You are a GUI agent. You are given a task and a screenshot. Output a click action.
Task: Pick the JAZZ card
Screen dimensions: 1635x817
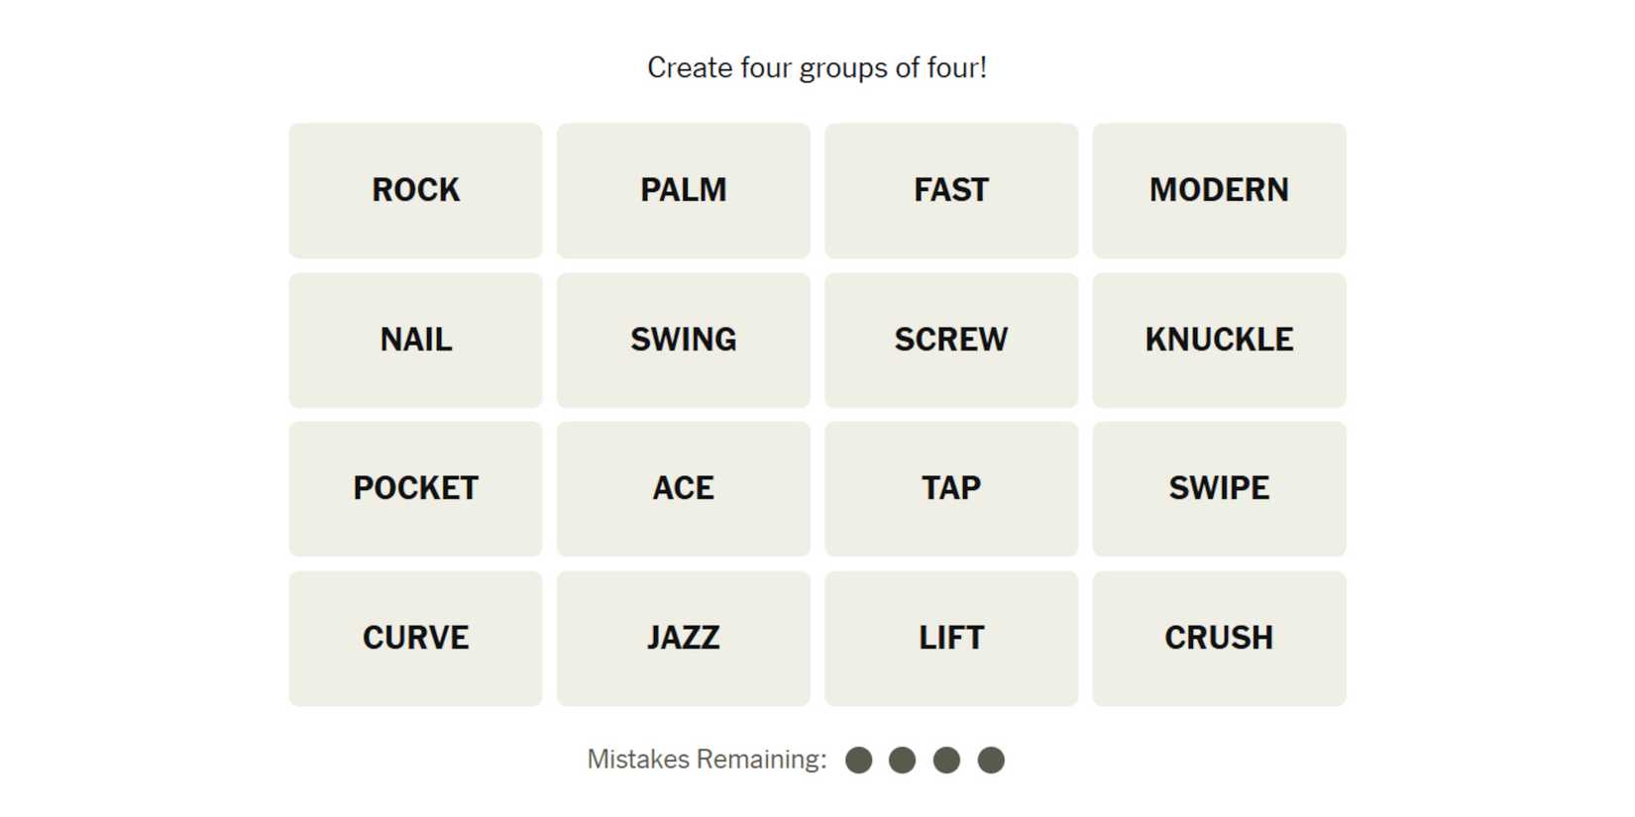pos(683,638)
